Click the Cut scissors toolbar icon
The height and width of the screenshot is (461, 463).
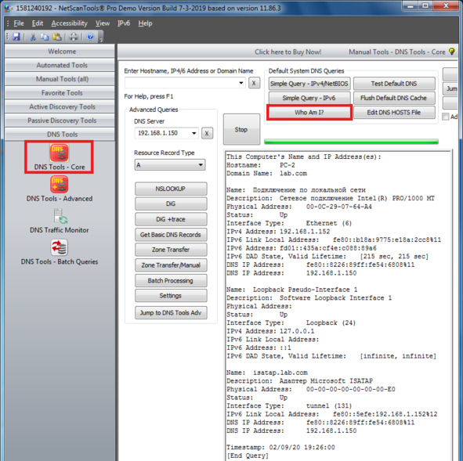pyautogui.click(x=33, y=37)
